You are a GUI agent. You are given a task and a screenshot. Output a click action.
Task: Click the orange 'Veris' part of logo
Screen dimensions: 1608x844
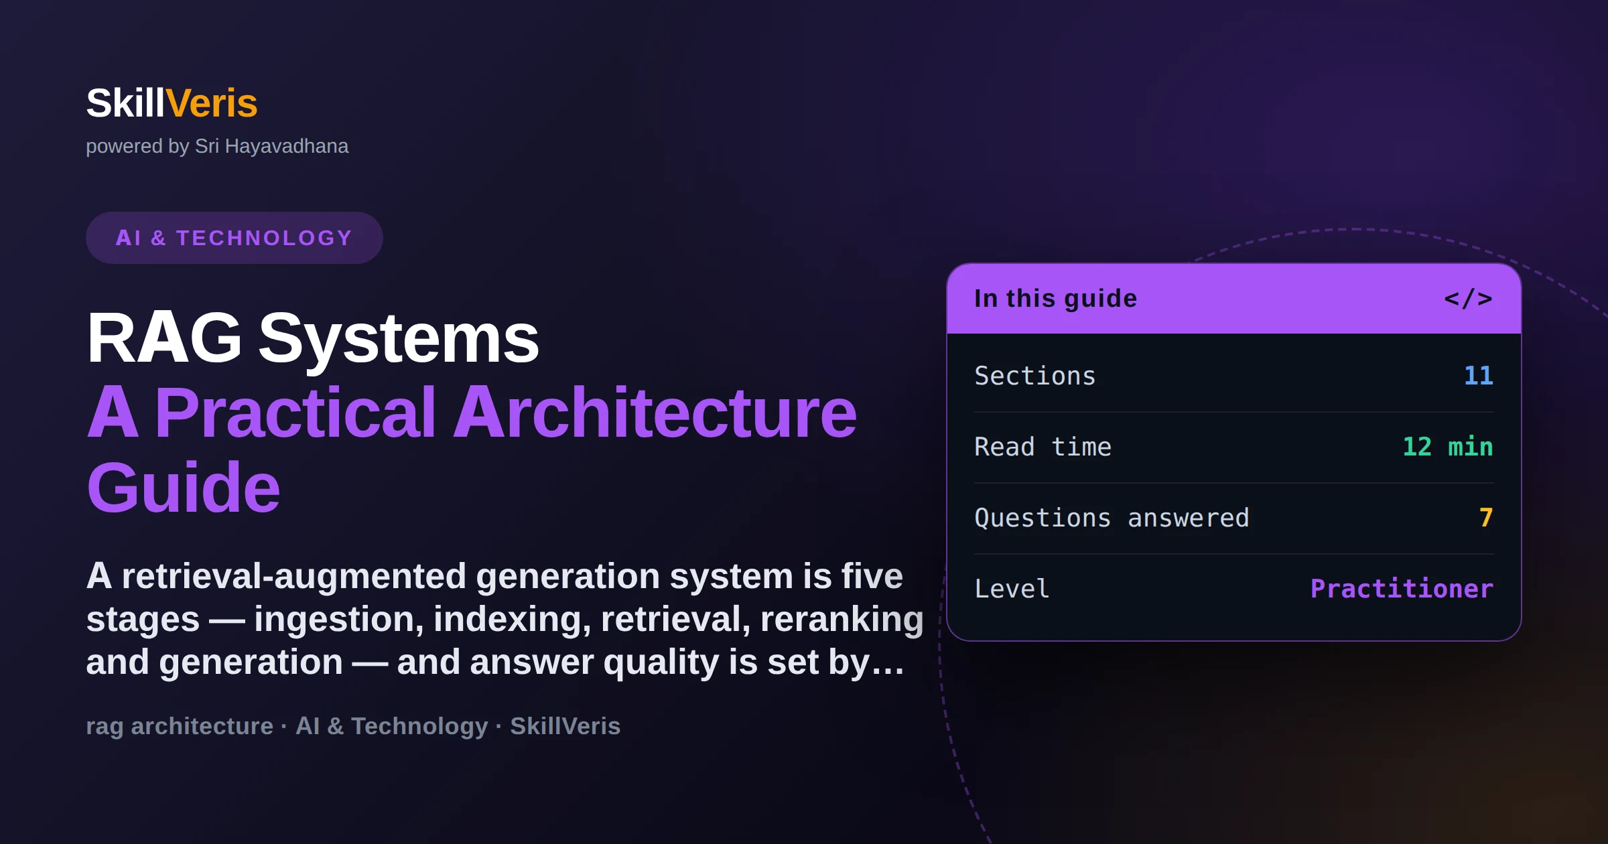212,103
